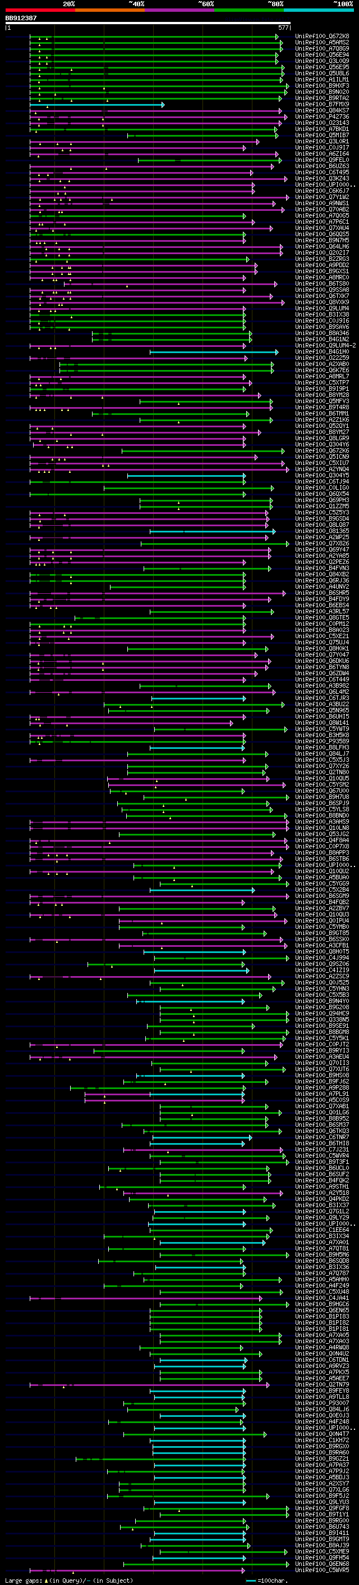Select label UniRef100_Q7Y1W2

(322, 197)
